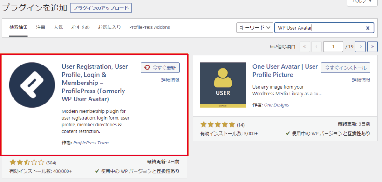Click the One User Avatar description text
Screen dimensions: 382x182
[x=287, y=90]
